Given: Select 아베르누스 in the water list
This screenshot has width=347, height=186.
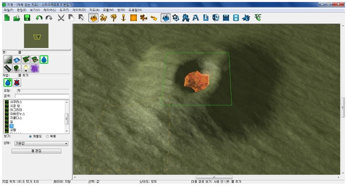Looking at the screenshot, I should coord(17,114).
